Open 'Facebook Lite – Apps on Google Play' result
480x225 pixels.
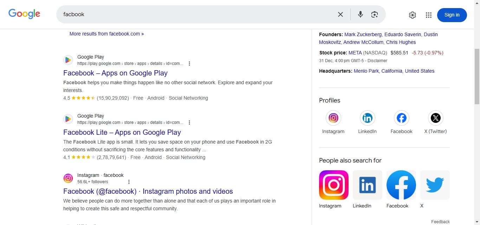(x=122, y=132)
